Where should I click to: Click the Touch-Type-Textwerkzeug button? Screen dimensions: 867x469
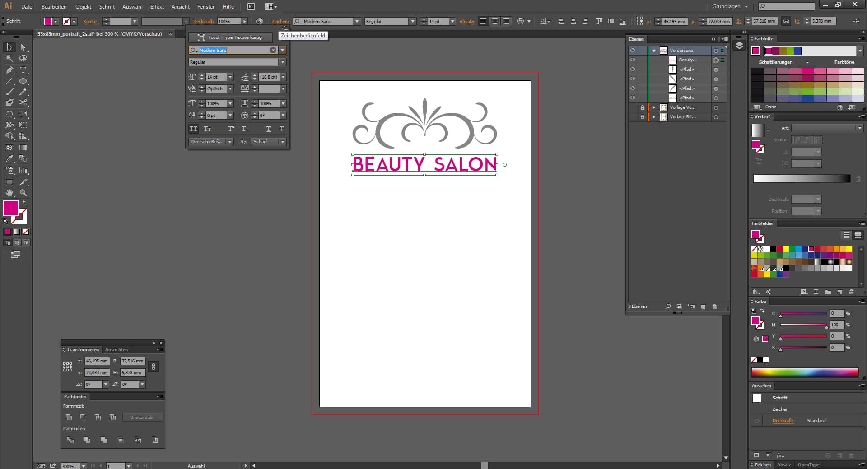[x=230, y=37]
